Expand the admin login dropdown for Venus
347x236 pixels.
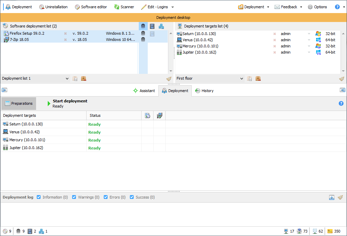coord(309,40)
